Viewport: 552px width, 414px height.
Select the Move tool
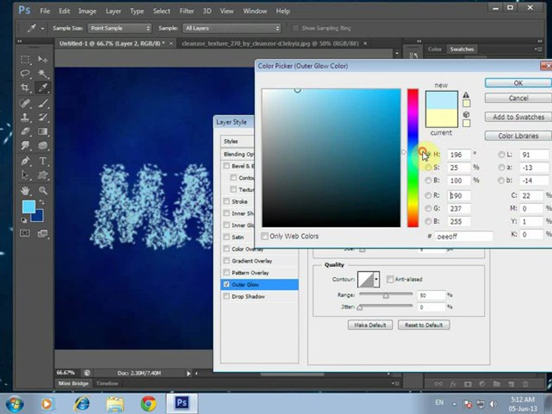point(43,59)
